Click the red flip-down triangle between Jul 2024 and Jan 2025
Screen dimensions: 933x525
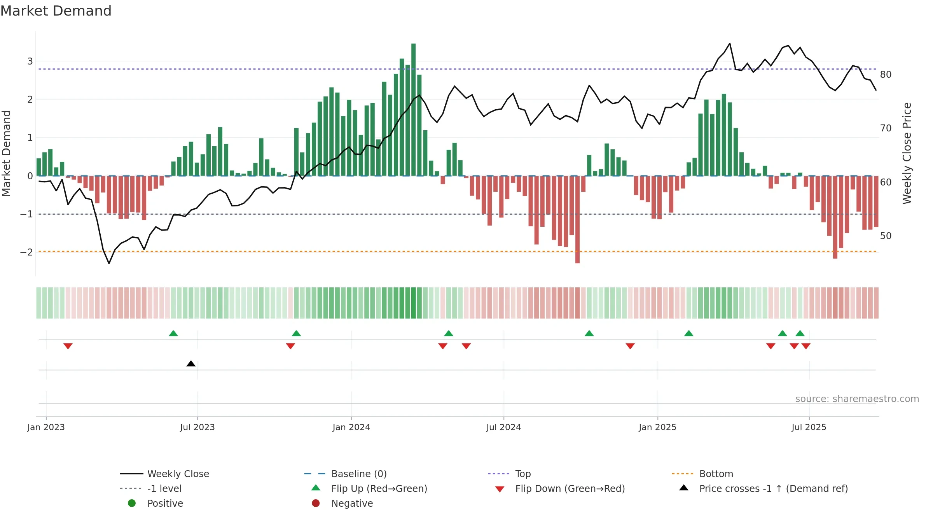pyautogui.click(x=630, y=346)
